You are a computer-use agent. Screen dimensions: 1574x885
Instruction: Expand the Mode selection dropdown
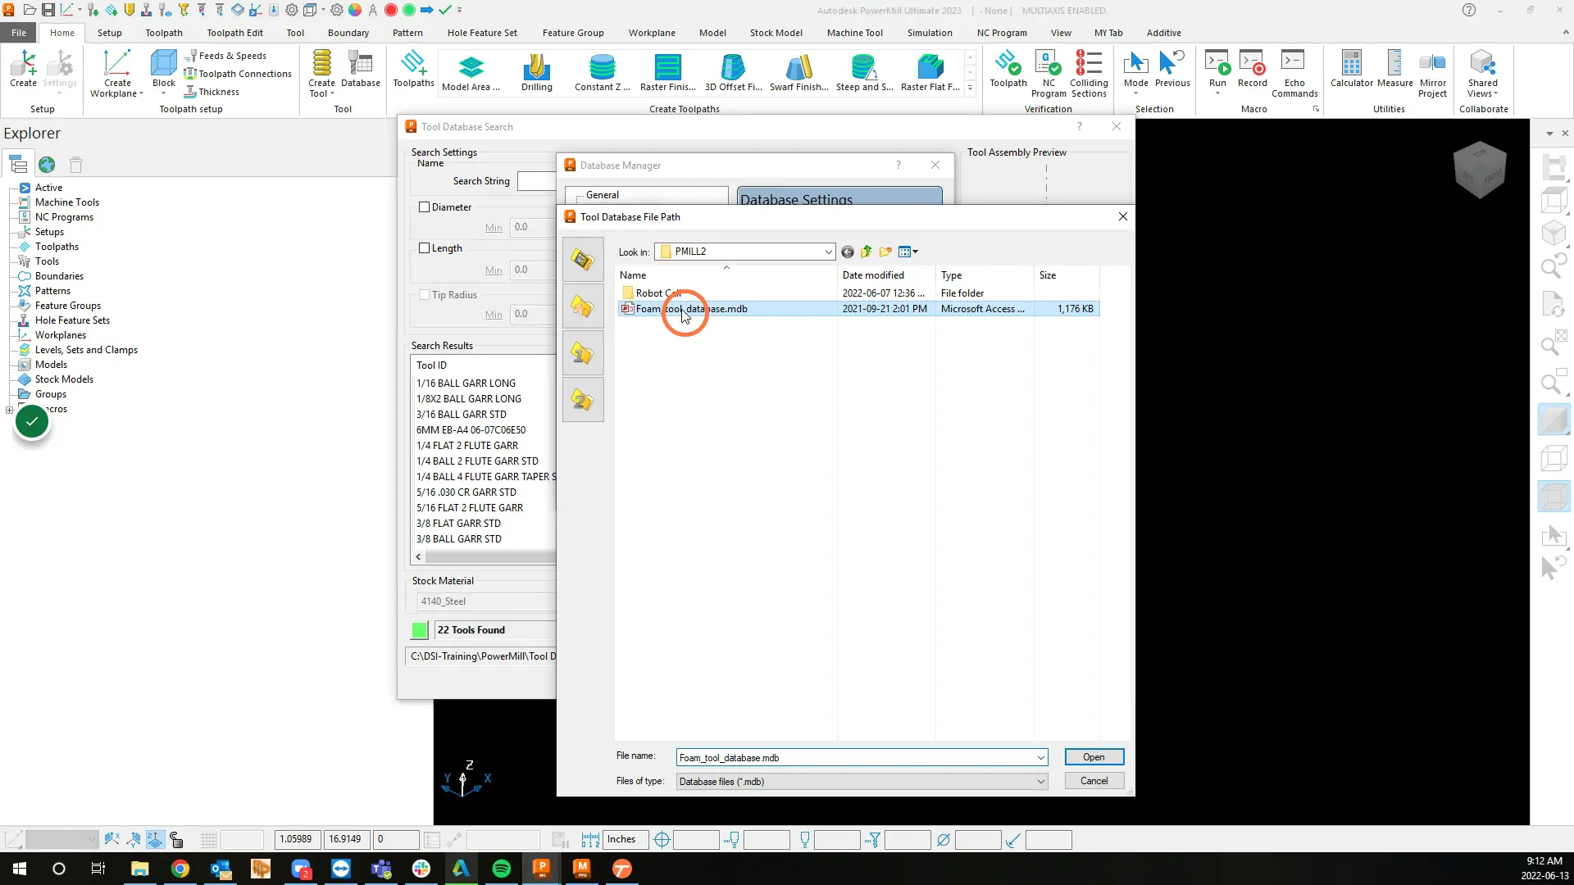(x=1135, y=93)
